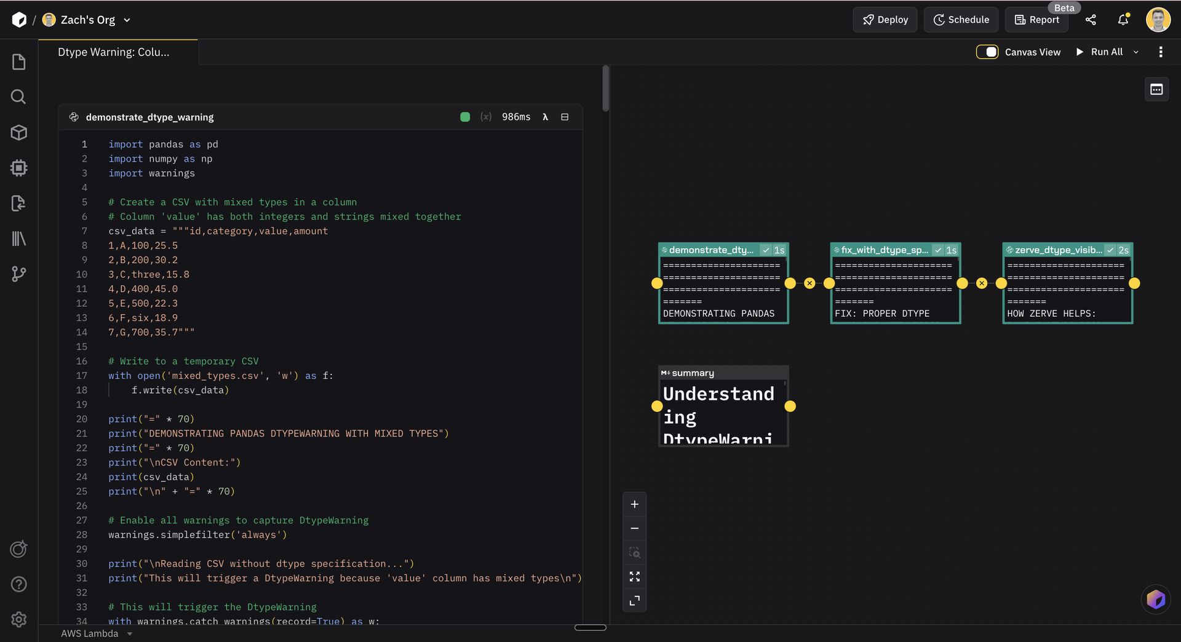This screenshot has width=1181, height=642.
Task: Select the Dtype Warning tab
Action: (x=113, y=52)
